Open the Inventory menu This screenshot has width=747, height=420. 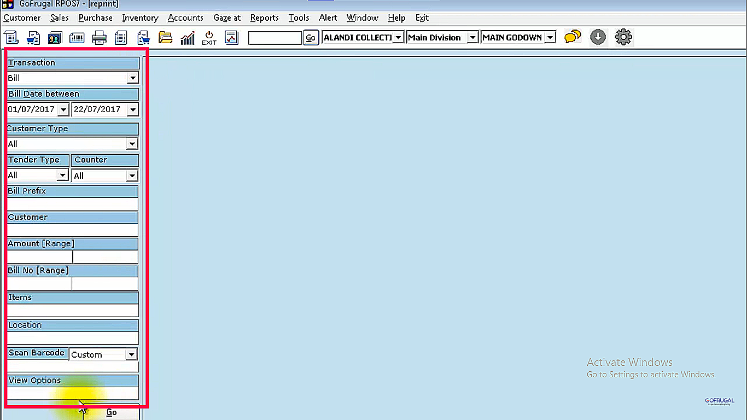140,17
